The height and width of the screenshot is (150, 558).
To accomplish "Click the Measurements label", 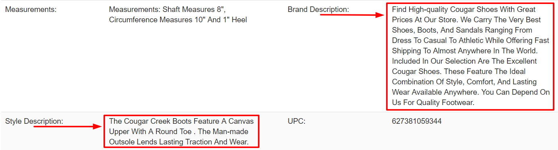I will point(31,10).
